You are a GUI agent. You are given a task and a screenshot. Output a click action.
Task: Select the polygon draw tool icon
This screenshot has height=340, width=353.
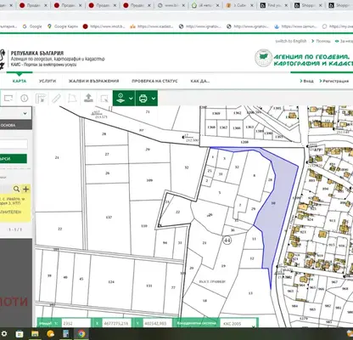pyautogui.click(x=73, y=99)
